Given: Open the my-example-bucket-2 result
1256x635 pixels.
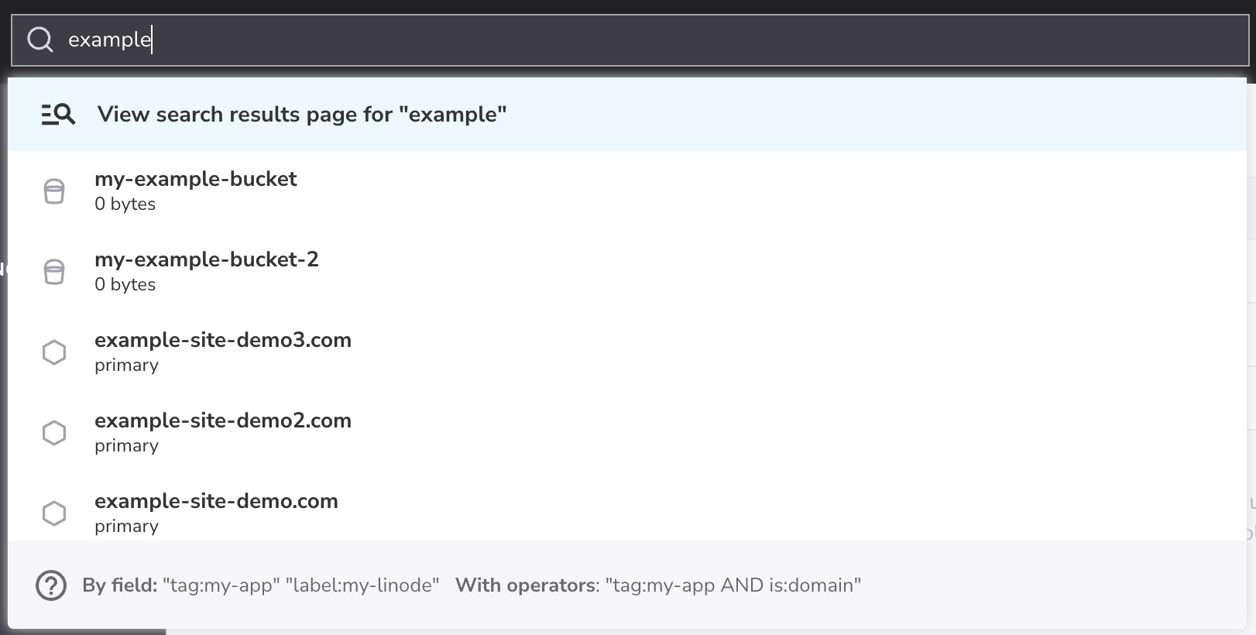Looking at the screenshot, I should [207, 260].
